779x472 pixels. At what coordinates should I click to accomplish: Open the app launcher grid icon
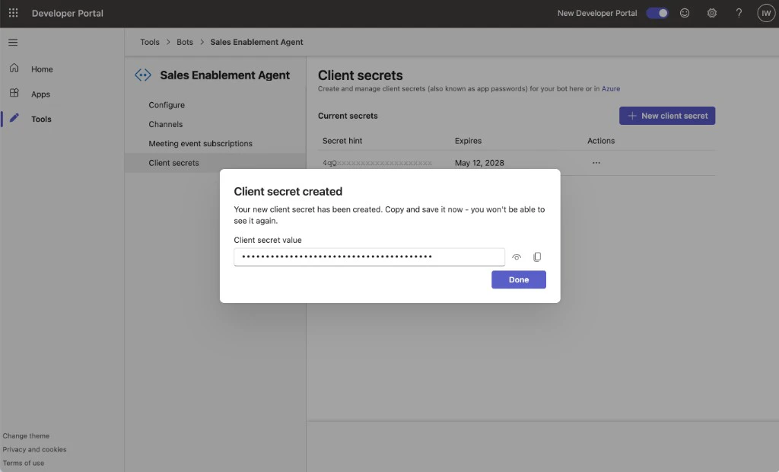pyautogui.click(x=14, y=13)
